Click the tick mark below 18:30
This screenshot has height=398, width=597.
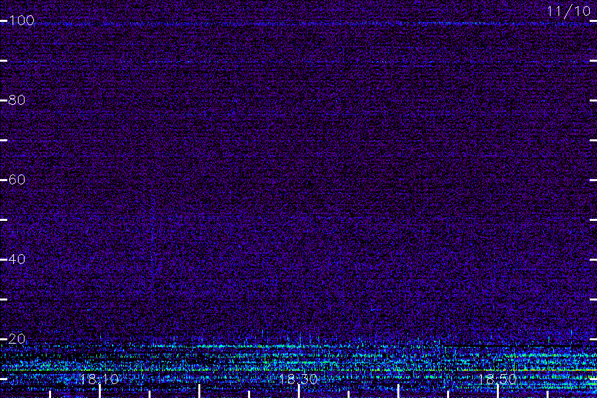point(299,391)
